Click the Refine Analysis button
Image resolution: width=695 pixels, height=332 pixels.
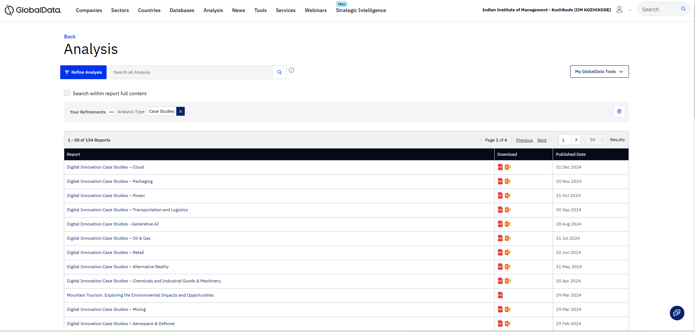83,72
